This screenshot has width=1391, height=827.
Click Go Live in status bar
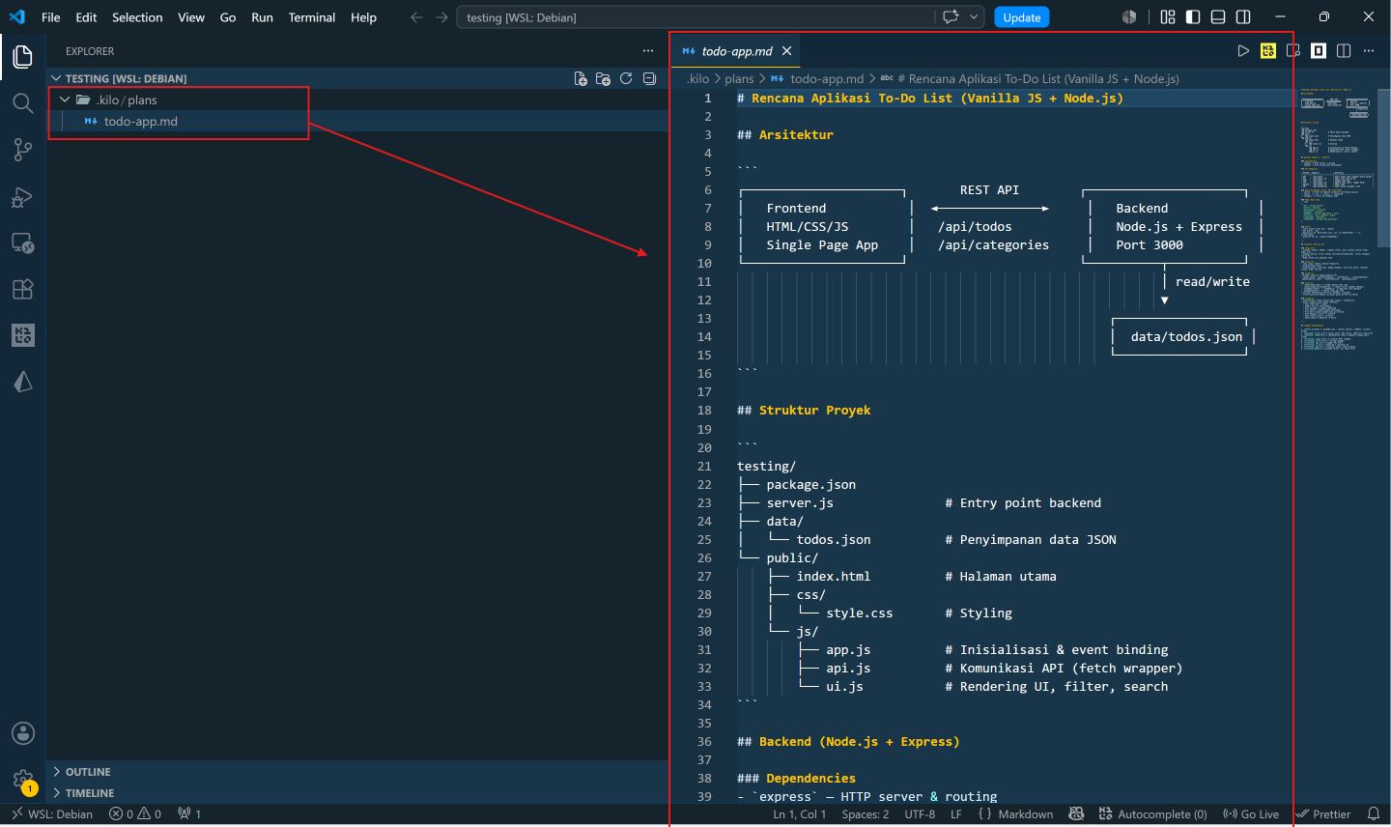coord(1251,814)
